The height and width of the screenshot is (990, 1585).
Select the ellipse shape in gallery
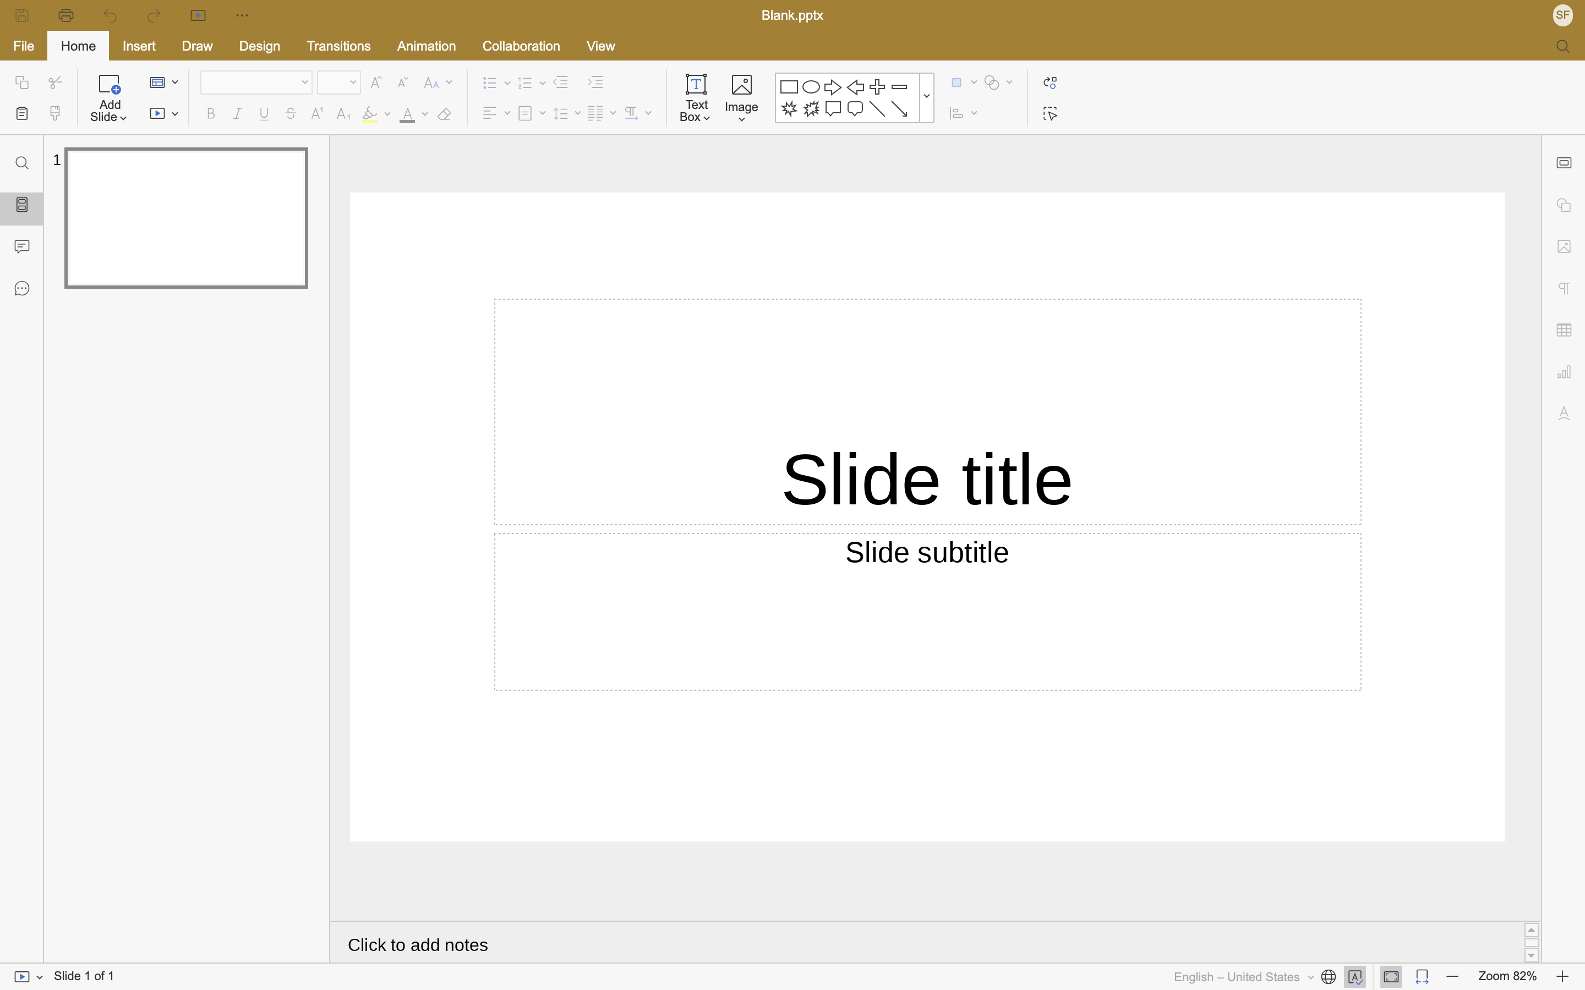coord(811,87)
